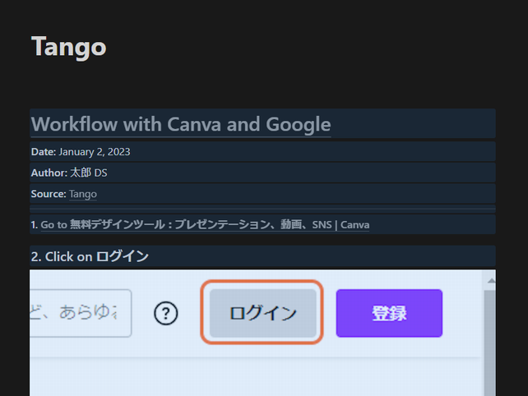Click the empty area below the Canva header line
Screen dimensions: 528x396
(x=256, y=377)
